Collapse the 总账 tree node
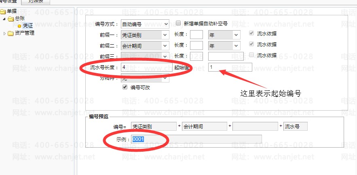Image resolution: width=357 pixels, height=175 pixels. tap(4, 19)
